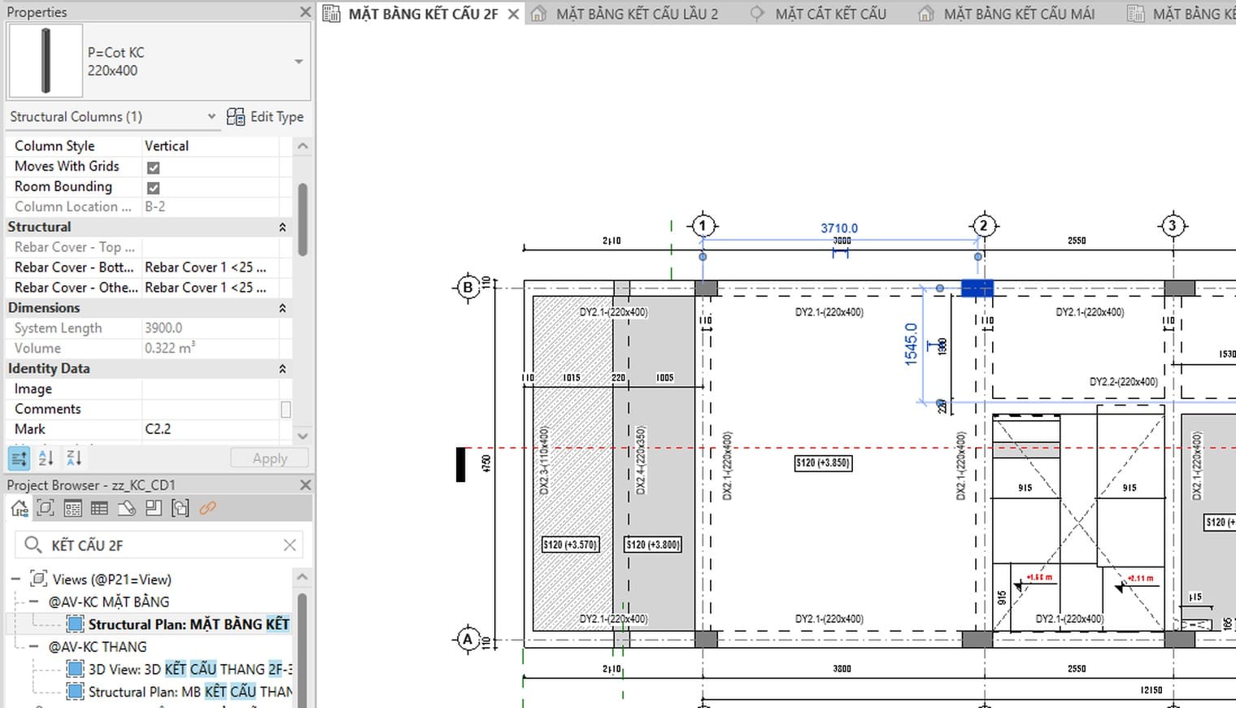
Task: Collapse the @AV-KC THANG node
Action: click(x=33, y=647)
